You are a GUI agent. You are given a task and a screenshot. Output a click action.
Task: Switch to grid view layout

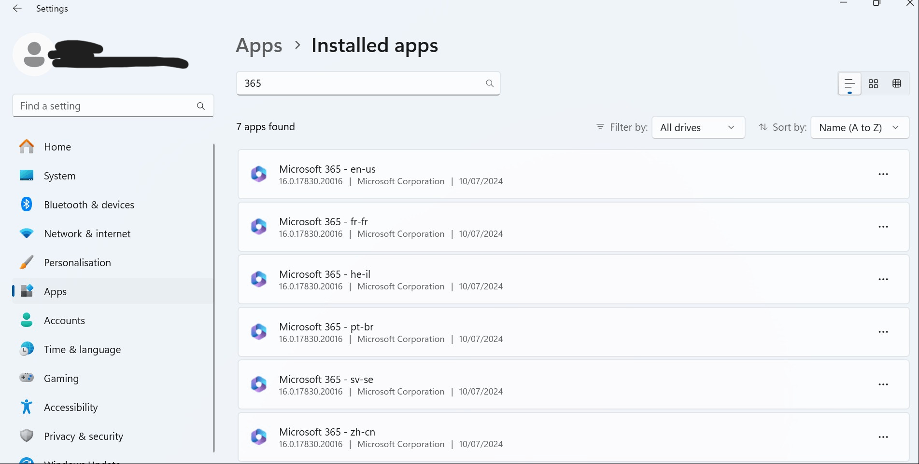[873, 84]
